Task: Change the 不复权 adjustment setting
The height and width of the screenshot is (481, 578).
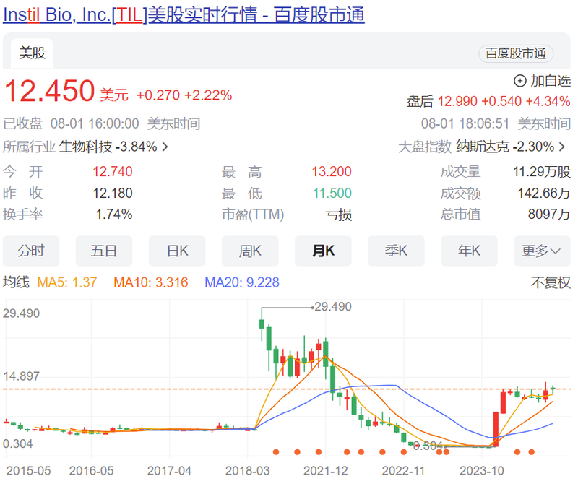Action: 551,282
